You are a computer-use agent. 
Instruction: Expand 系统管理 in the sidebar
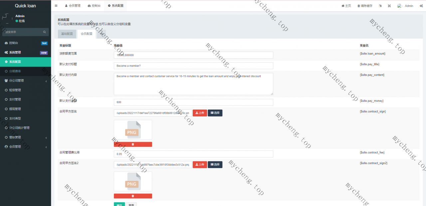coord(25,52)
